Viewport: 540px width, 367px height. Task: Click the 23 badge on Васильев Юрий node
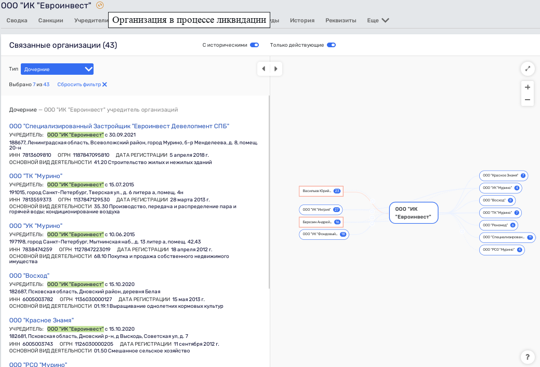(337, 191)
